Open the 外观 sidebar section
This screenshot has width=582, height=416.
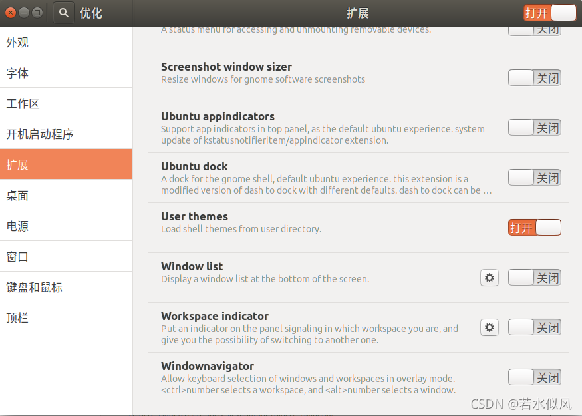[x=66, y=42]
